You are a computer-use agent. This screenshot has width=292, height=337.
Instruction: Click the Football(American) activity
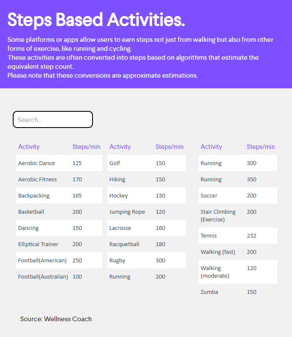(x=42, y=260)
